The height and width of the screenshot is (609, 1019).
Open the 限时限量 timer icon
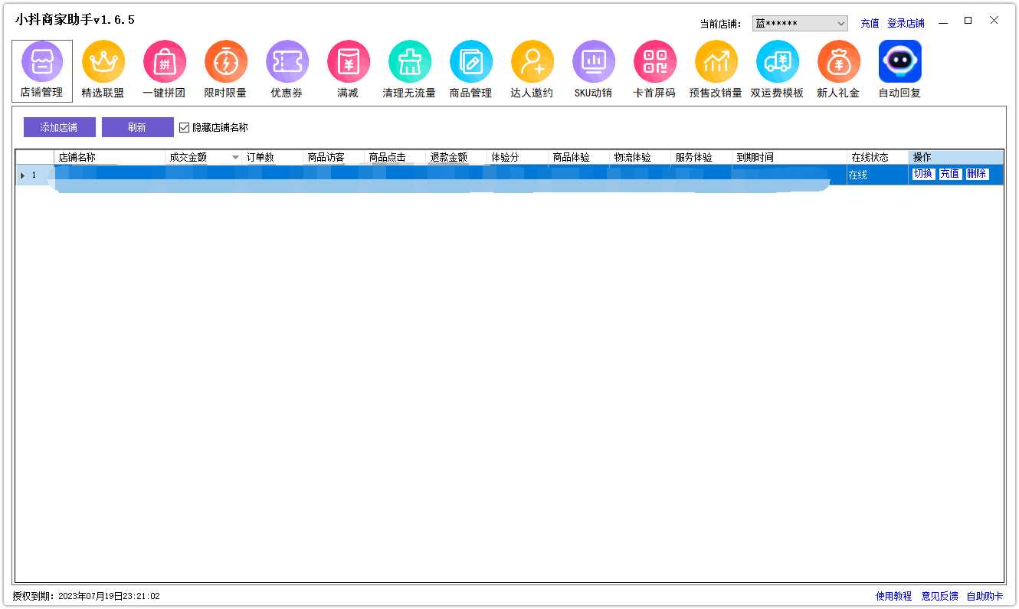[226, 62]
